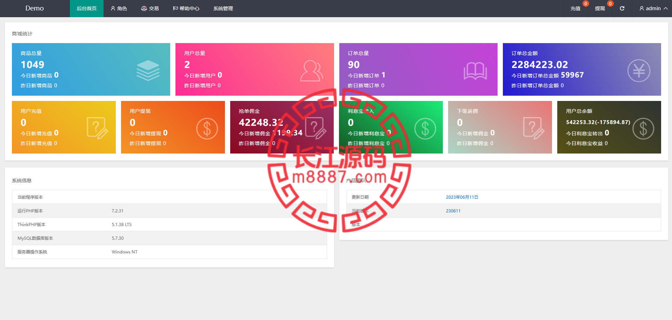Click the balance 542253.32(-175894.87)

(598, 122)
